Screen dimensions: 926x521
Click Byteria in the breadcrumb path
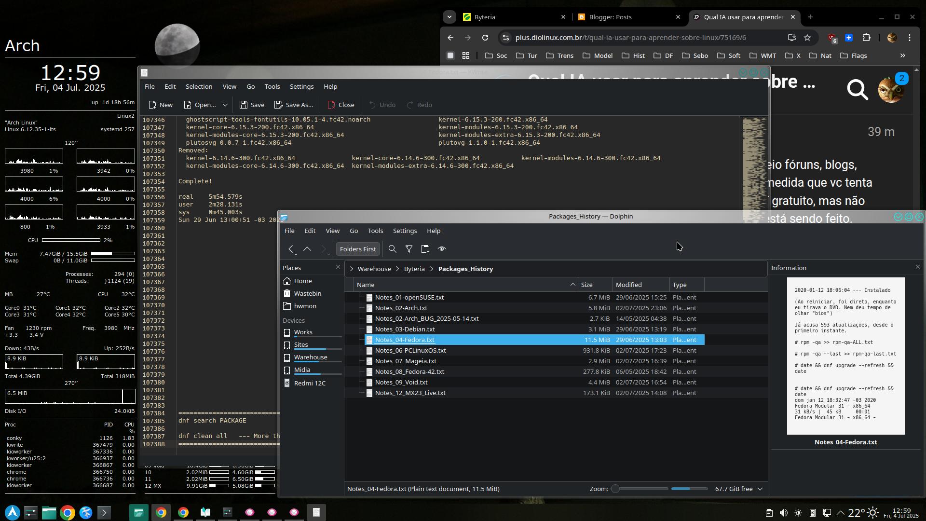(414, 269)
